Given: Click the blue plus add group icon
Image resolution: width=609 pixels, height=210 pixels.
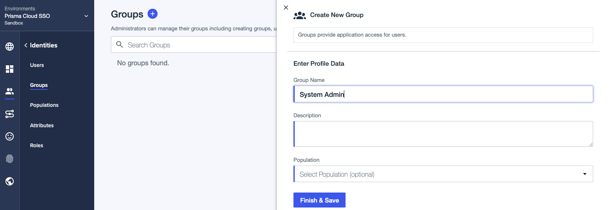Looking at the screenshot, I should coord(153,14).
